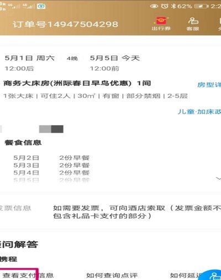Tap check-out time 12:00前
Image resolution: width=221 pixels, height=280 pixels.
pyautogui.click(x=104, y=69)
